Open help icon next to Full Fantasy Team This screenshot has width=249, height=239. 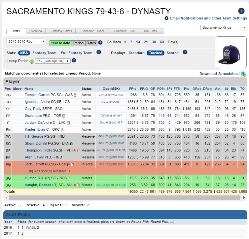pos(99,52)
